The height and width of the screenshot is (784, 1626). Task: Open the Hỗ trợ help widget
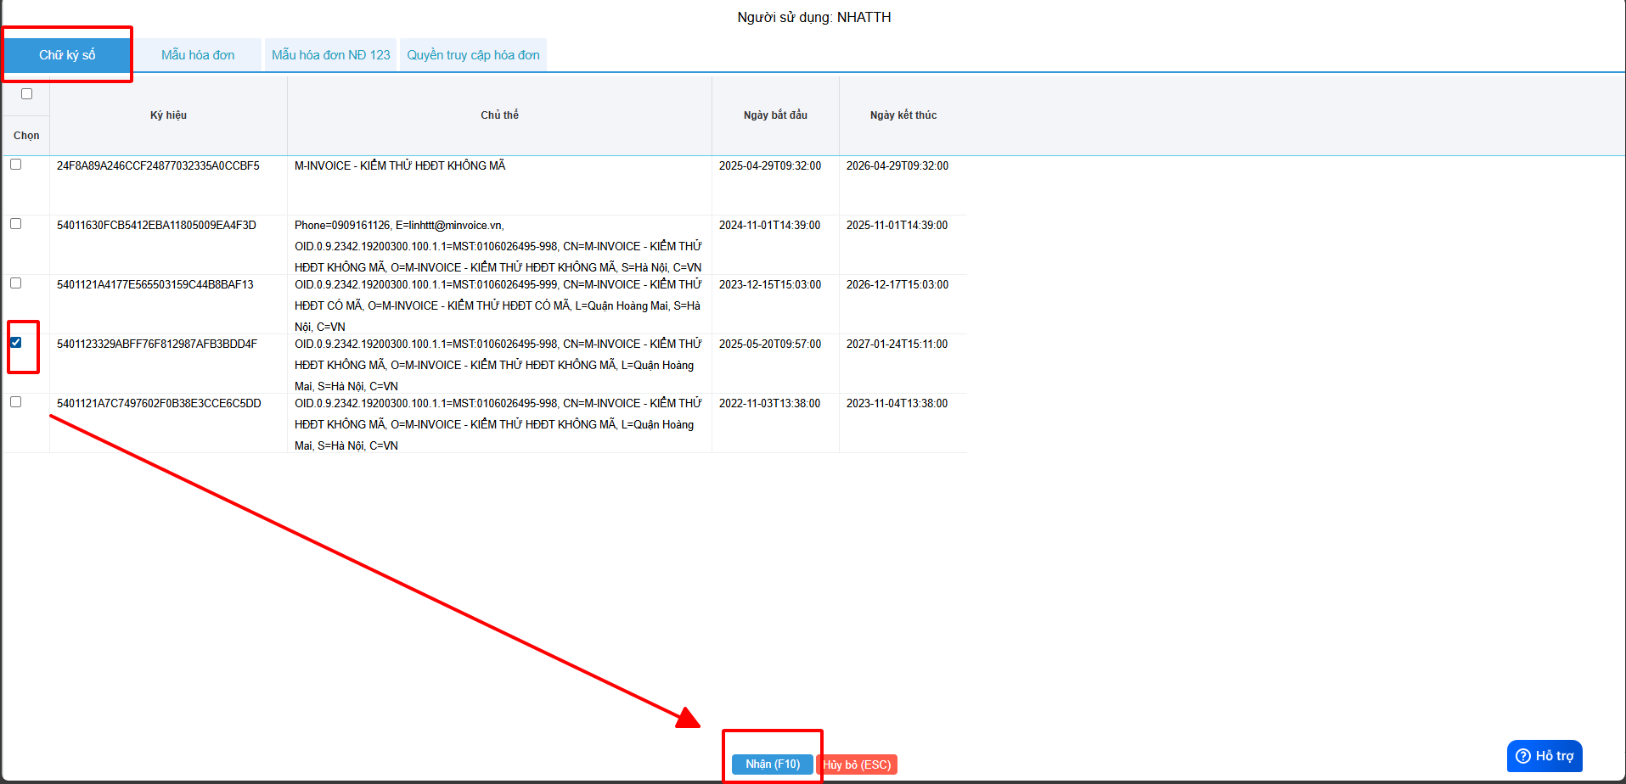1544,756
